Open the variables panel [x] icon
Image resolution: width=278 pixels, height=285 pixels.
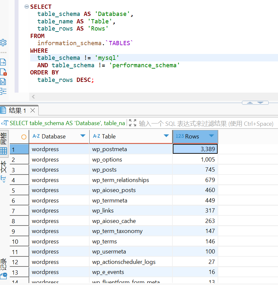click(x=3, y=82)
